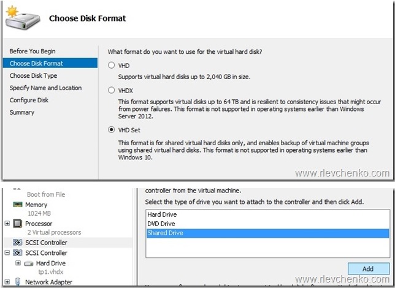The height and width of the screenshot is (288, 395).
Task: Select Processor in settings tree
Action: coord(39,224)
